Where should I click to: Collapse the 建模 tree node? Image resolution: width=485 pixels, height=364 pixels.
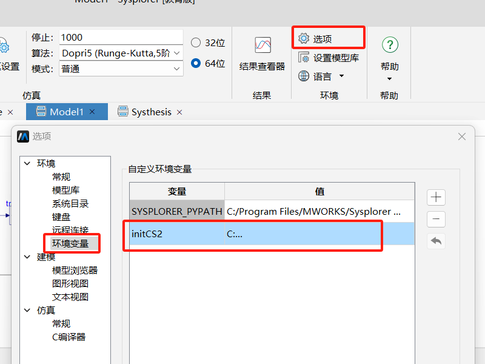click(27, 257)
